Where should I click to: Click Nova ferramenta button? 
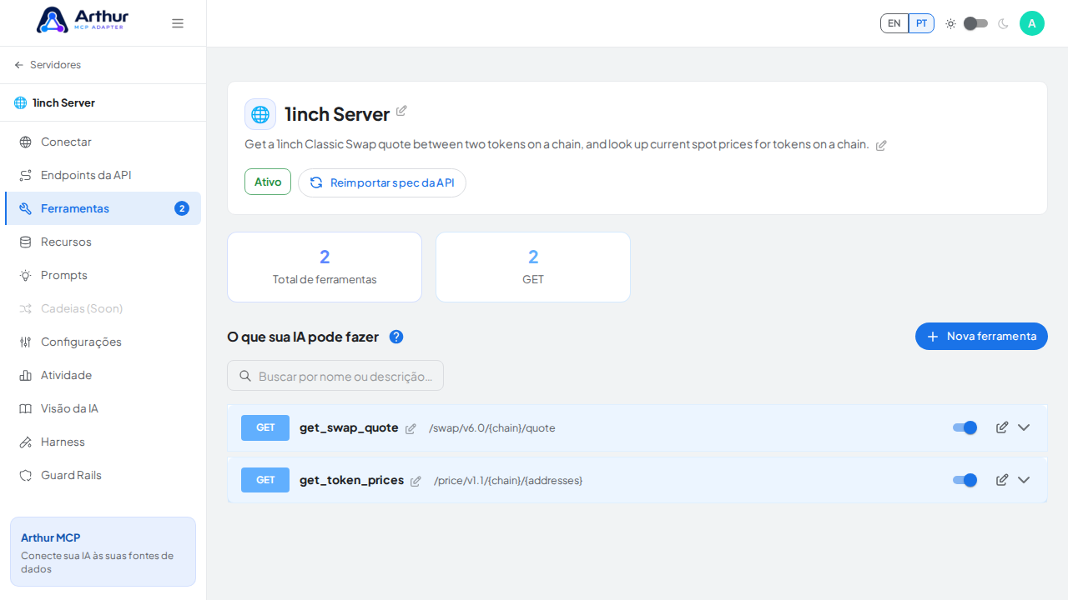point(981,336)
